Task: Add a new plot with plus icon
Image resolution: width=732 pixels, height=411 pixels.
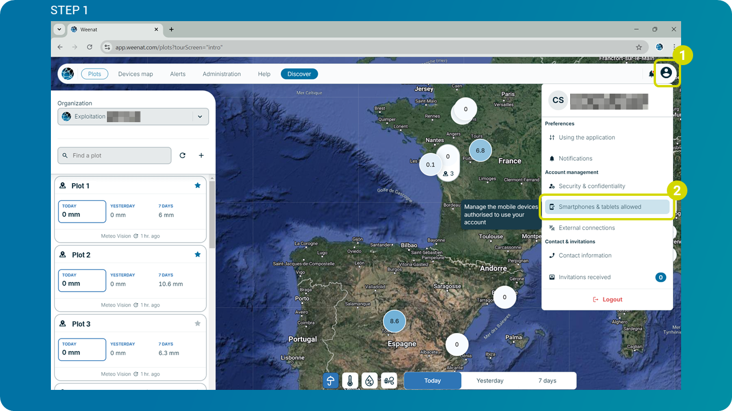Action: [x=201, y=155]
